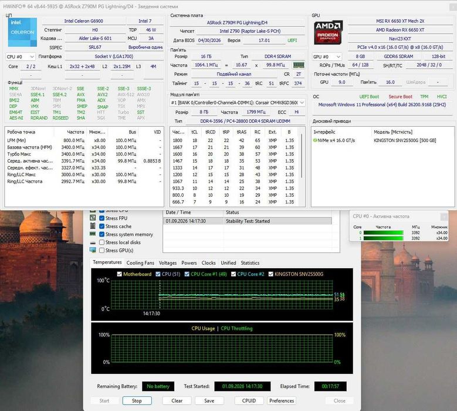Click the Stop button
The width and height of the screenshot is (457, 411).
click(137, 401)
